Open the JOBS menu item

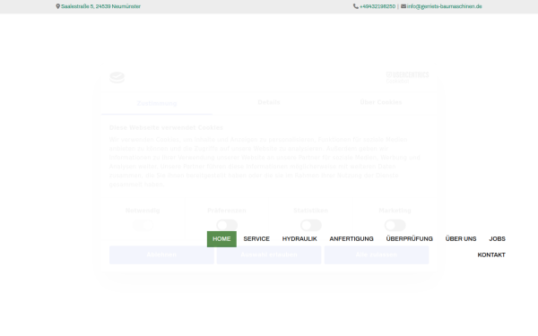[x=497, y=239]
